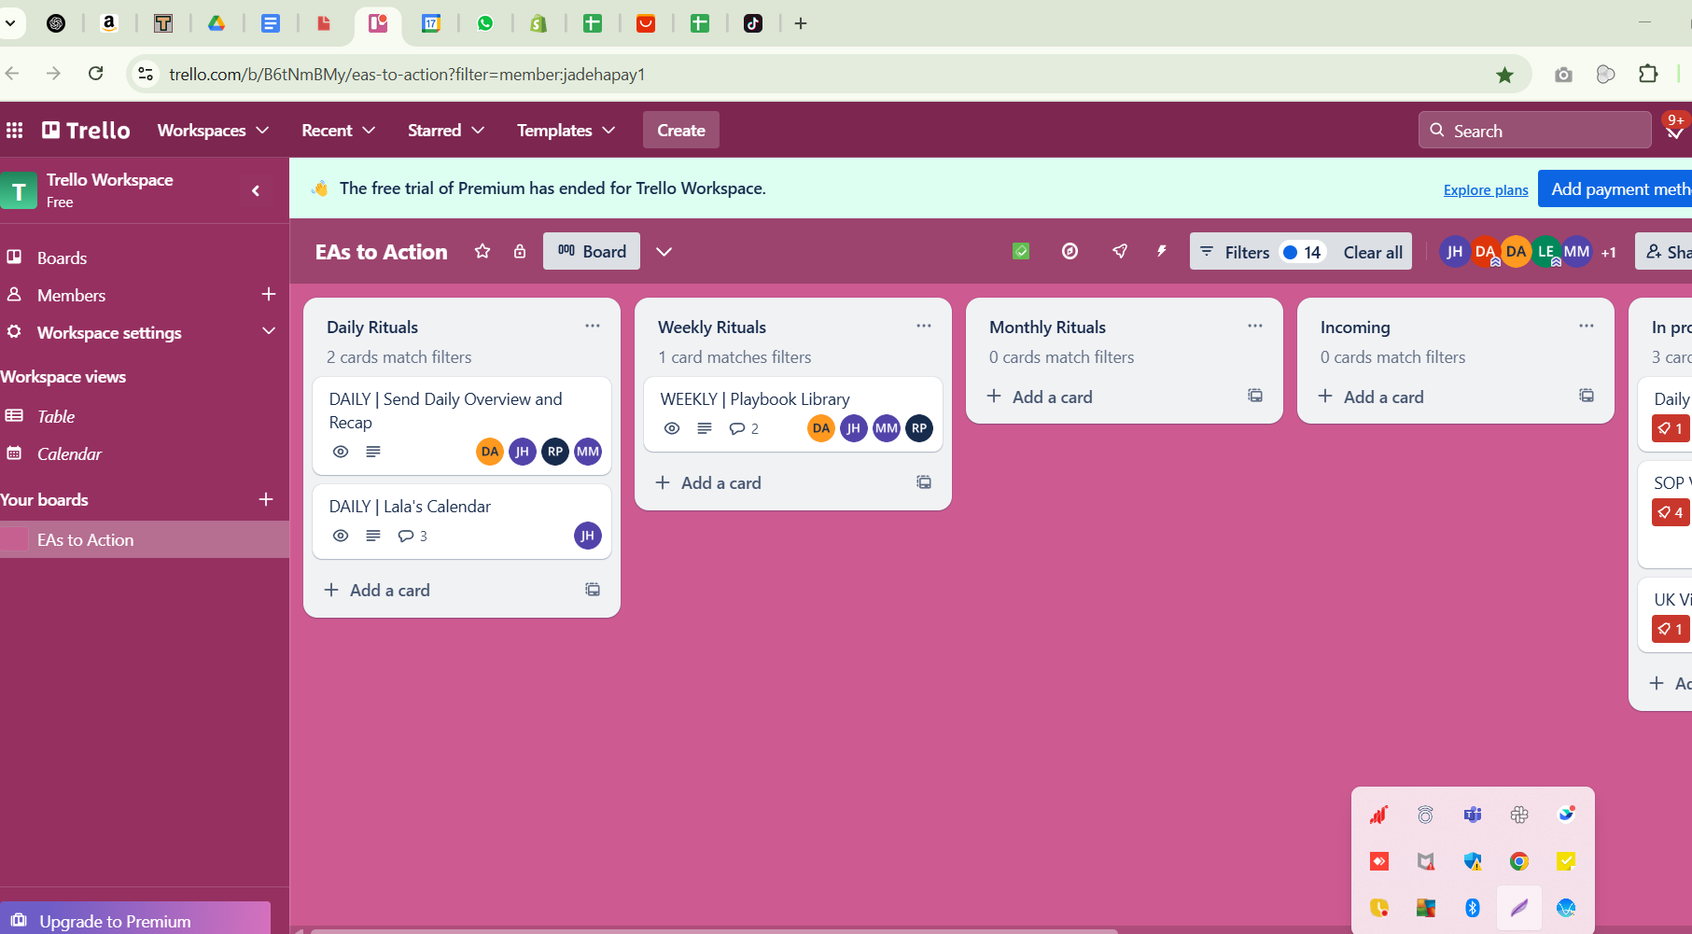Viewport: 1692px width, 934px height.
Task: Click the browser address bar URL
Action: [x=407, y=74]
